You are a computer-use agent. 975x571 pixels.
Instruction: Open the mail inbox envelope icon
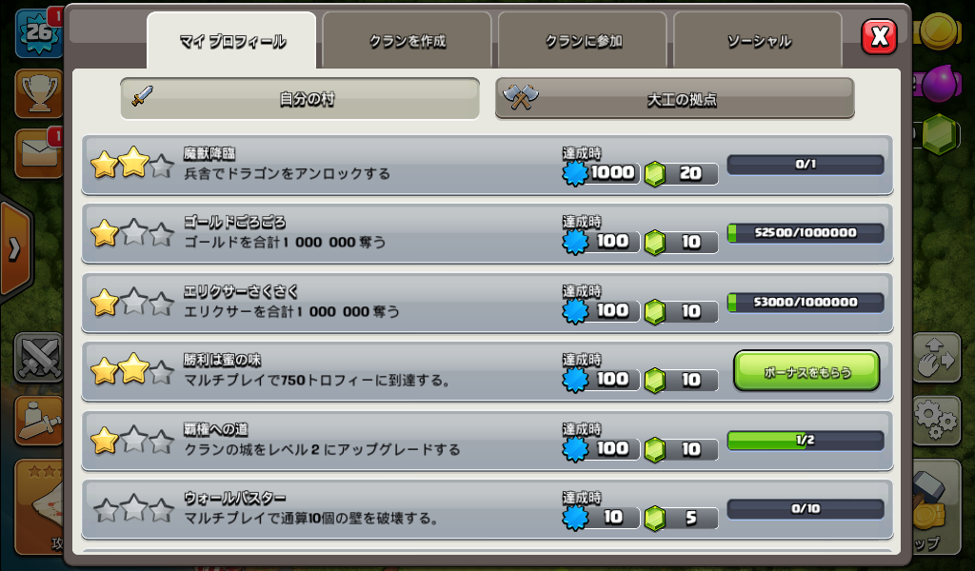[x=39, y=153]
